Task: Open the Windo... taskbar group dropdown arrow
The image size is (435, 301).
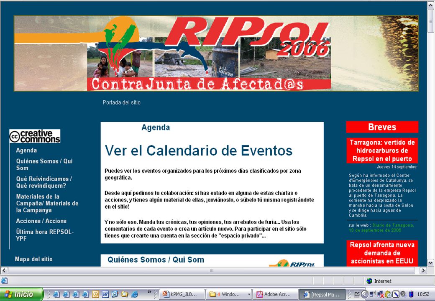Action: tap(249, 294)
